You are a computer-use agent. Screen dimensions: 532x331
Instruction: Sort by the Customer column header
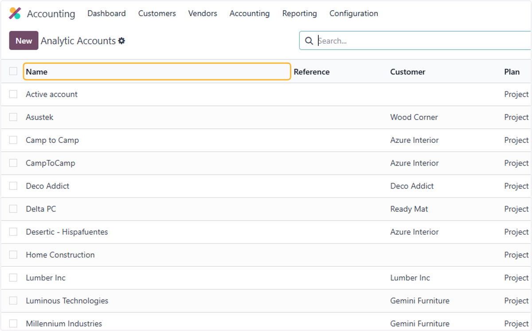point(408,72)
